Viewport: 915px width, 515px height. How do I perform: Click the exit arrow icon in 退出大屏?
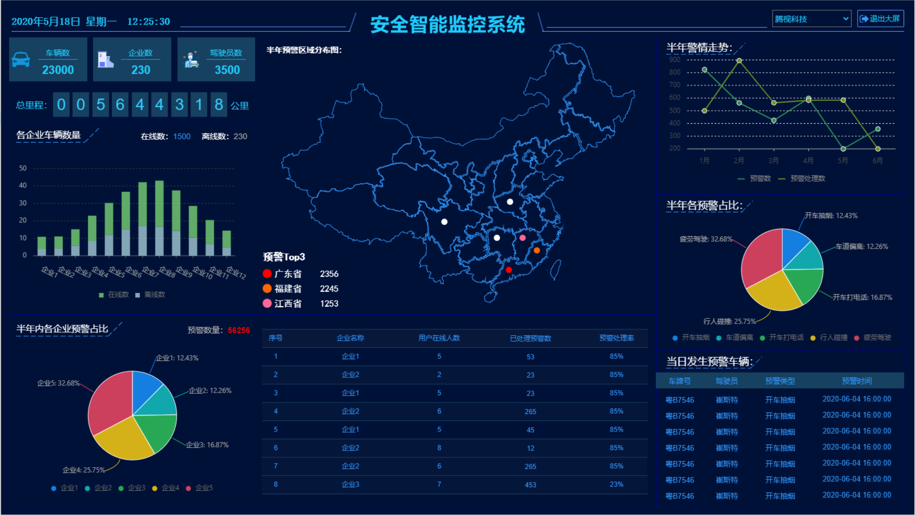coord(864,19)
